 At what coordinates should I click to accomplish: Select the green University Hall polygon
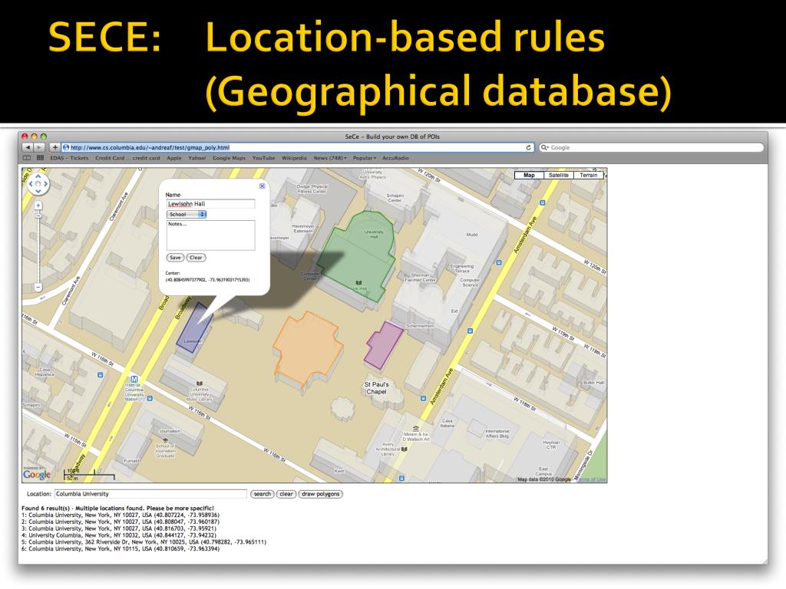pyautogui.click(x=358, y=255)
